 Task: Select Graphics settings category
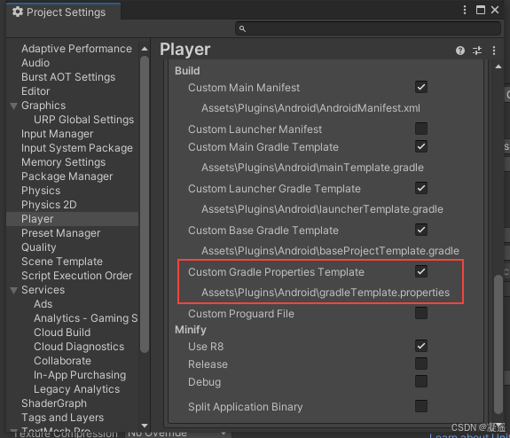point(43,106)
